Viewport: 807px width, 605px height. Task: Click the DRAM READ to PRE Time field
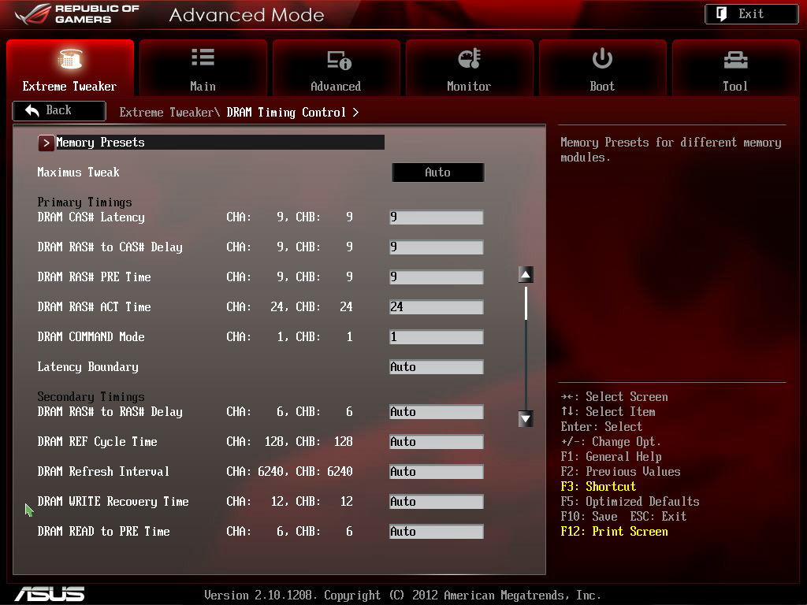tap(437, 532)
